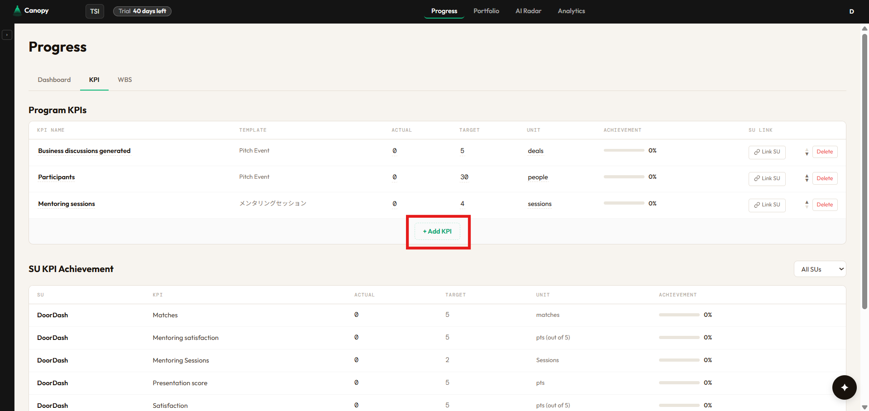Screen dimensions: 869x411
Task: Edit target value 5 for Business discussions
Action: click(462, 151)
